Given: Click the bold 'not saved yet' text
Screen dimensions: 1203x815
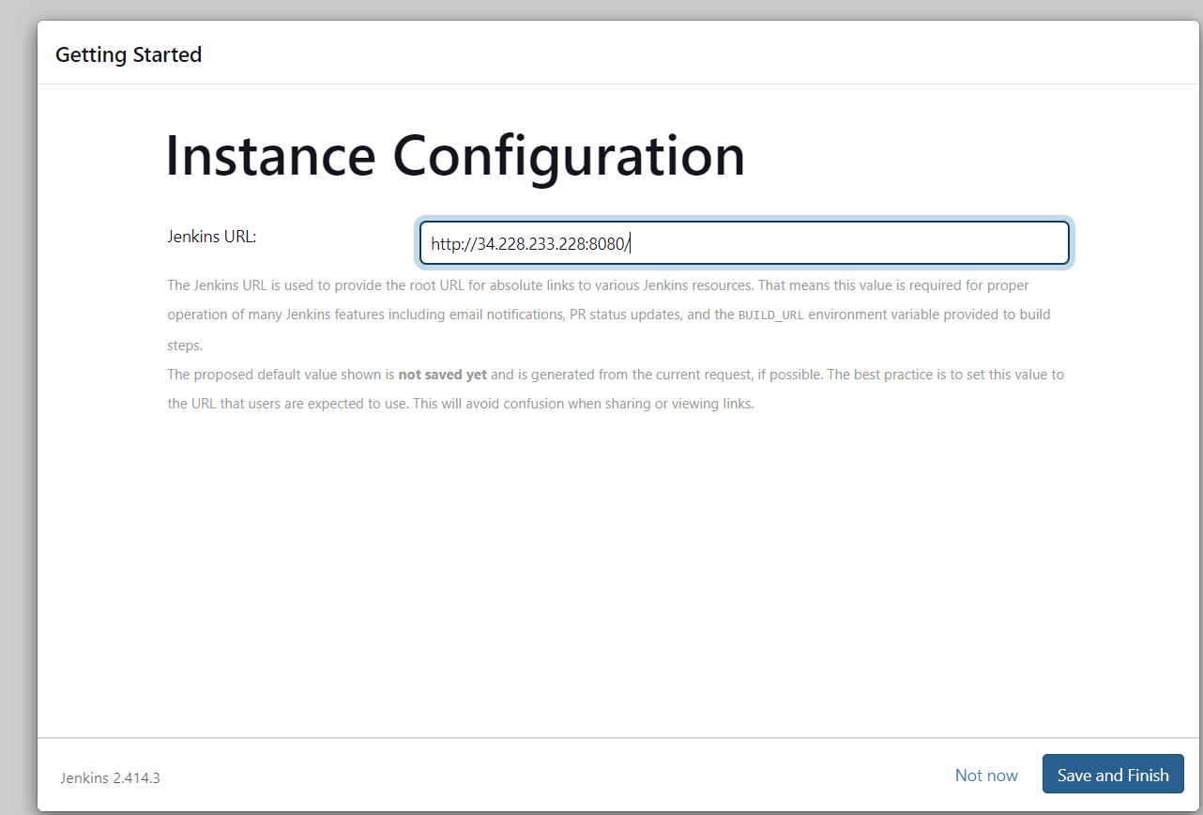Looking at the screenshot, I should (442, 375).
